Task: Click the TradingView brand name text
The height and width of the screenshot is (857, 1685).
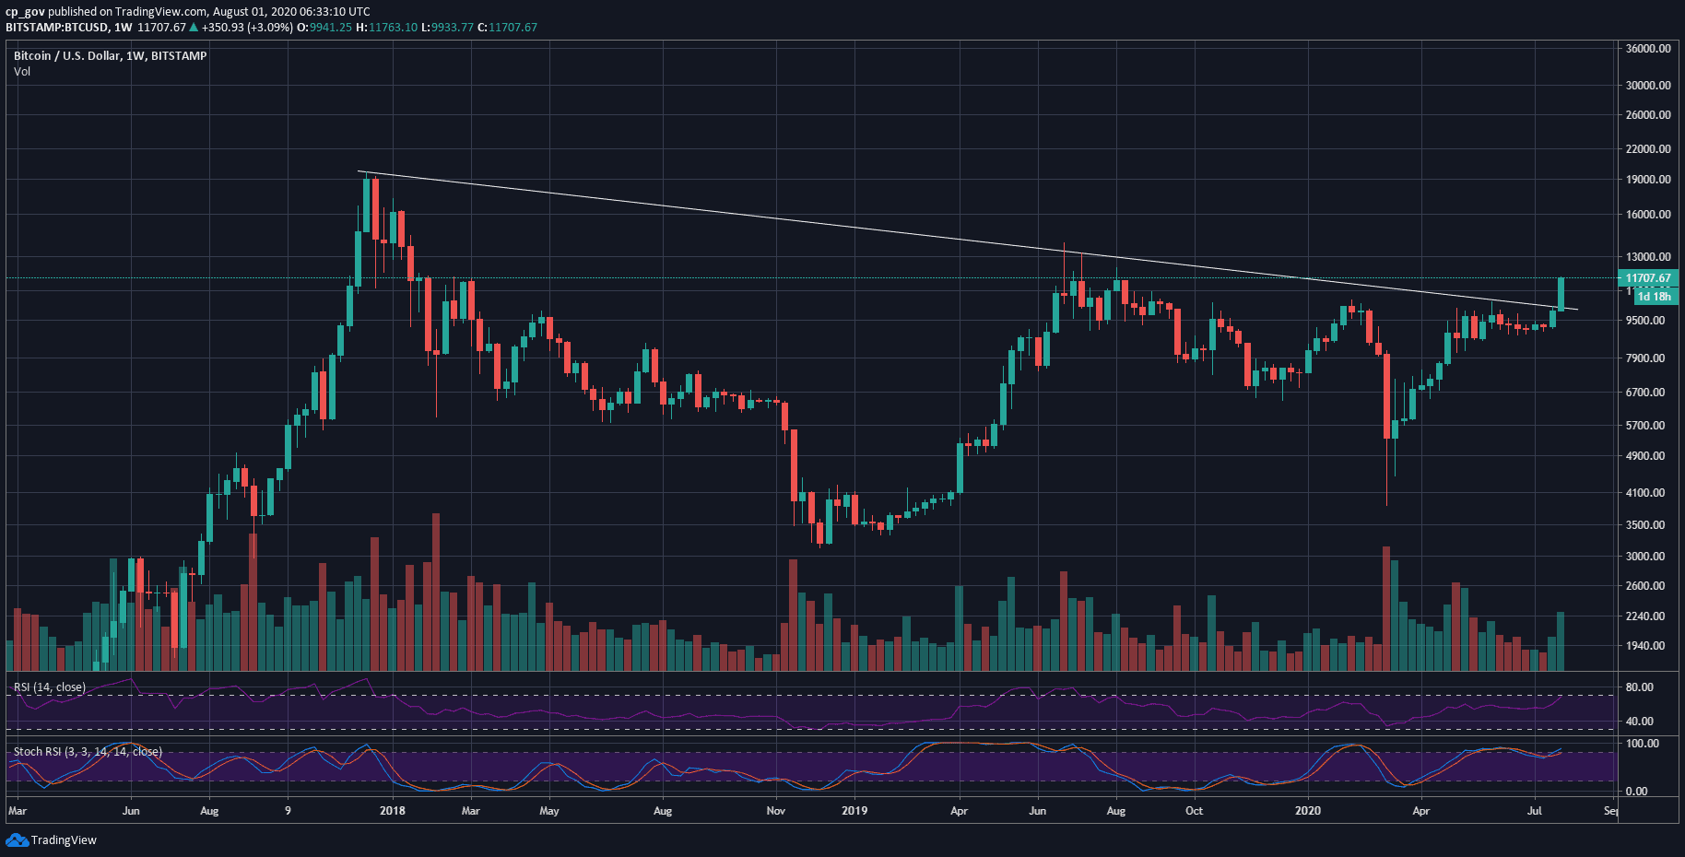Action: tap(64, 840)
